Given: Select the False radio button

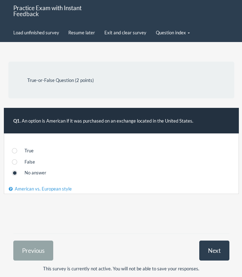Looking at the screenshot, I should click(x=14, y=162).
